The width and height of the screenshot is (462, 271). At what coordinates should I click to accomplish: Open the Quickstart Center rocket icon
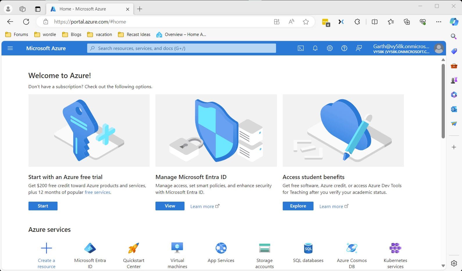tap(134, 248)
